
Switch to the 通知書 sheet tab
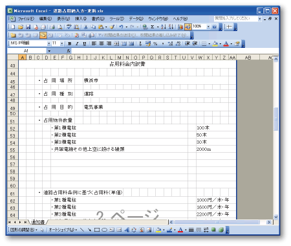coord(38,222)
